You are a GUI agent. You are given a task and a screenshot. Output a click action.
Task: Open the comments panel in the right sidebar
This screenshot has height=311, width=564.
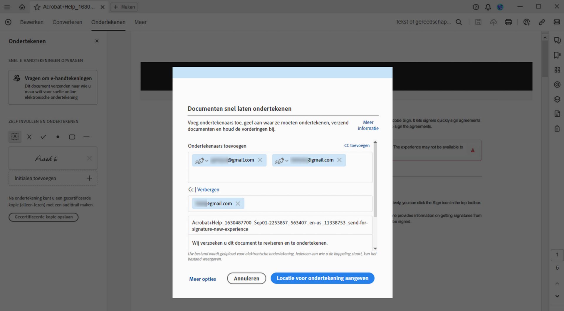(x=557, y=40)
